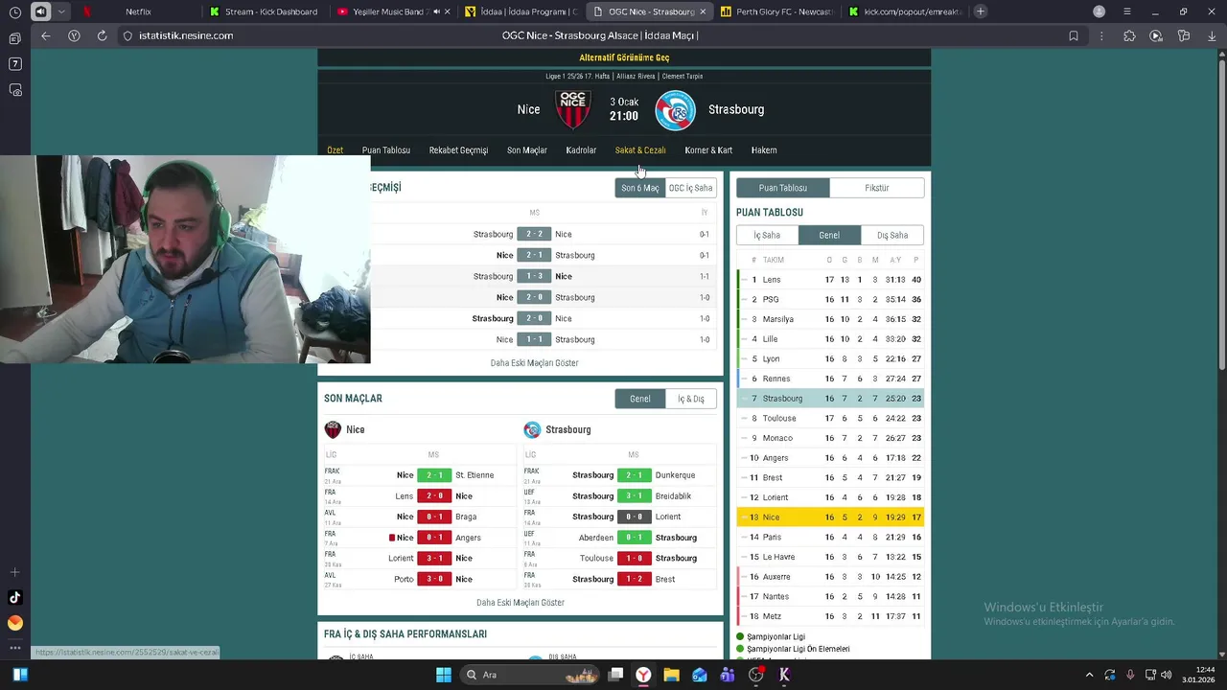
Task: Select Dış Saha standings filter
Action: pos(892,235)
